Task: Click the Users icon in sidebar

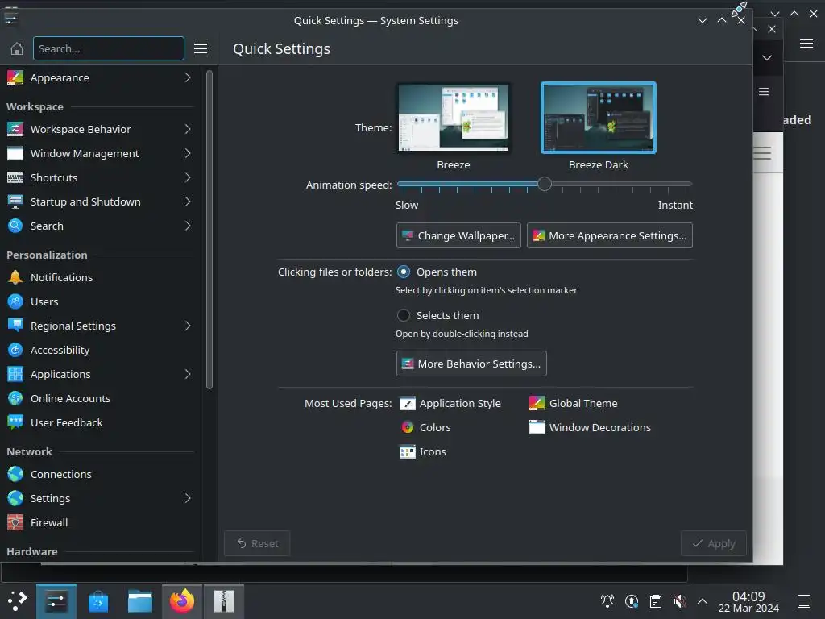Action: tap(15, 301)
